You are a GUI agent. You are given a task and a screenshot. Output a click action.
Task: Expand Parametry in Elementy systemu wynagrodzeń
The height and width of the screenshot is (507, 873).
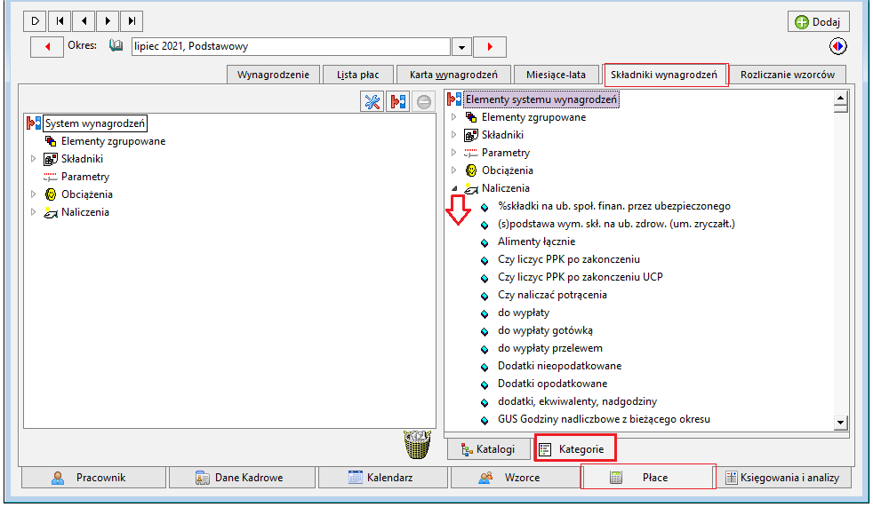click(453, 153)
